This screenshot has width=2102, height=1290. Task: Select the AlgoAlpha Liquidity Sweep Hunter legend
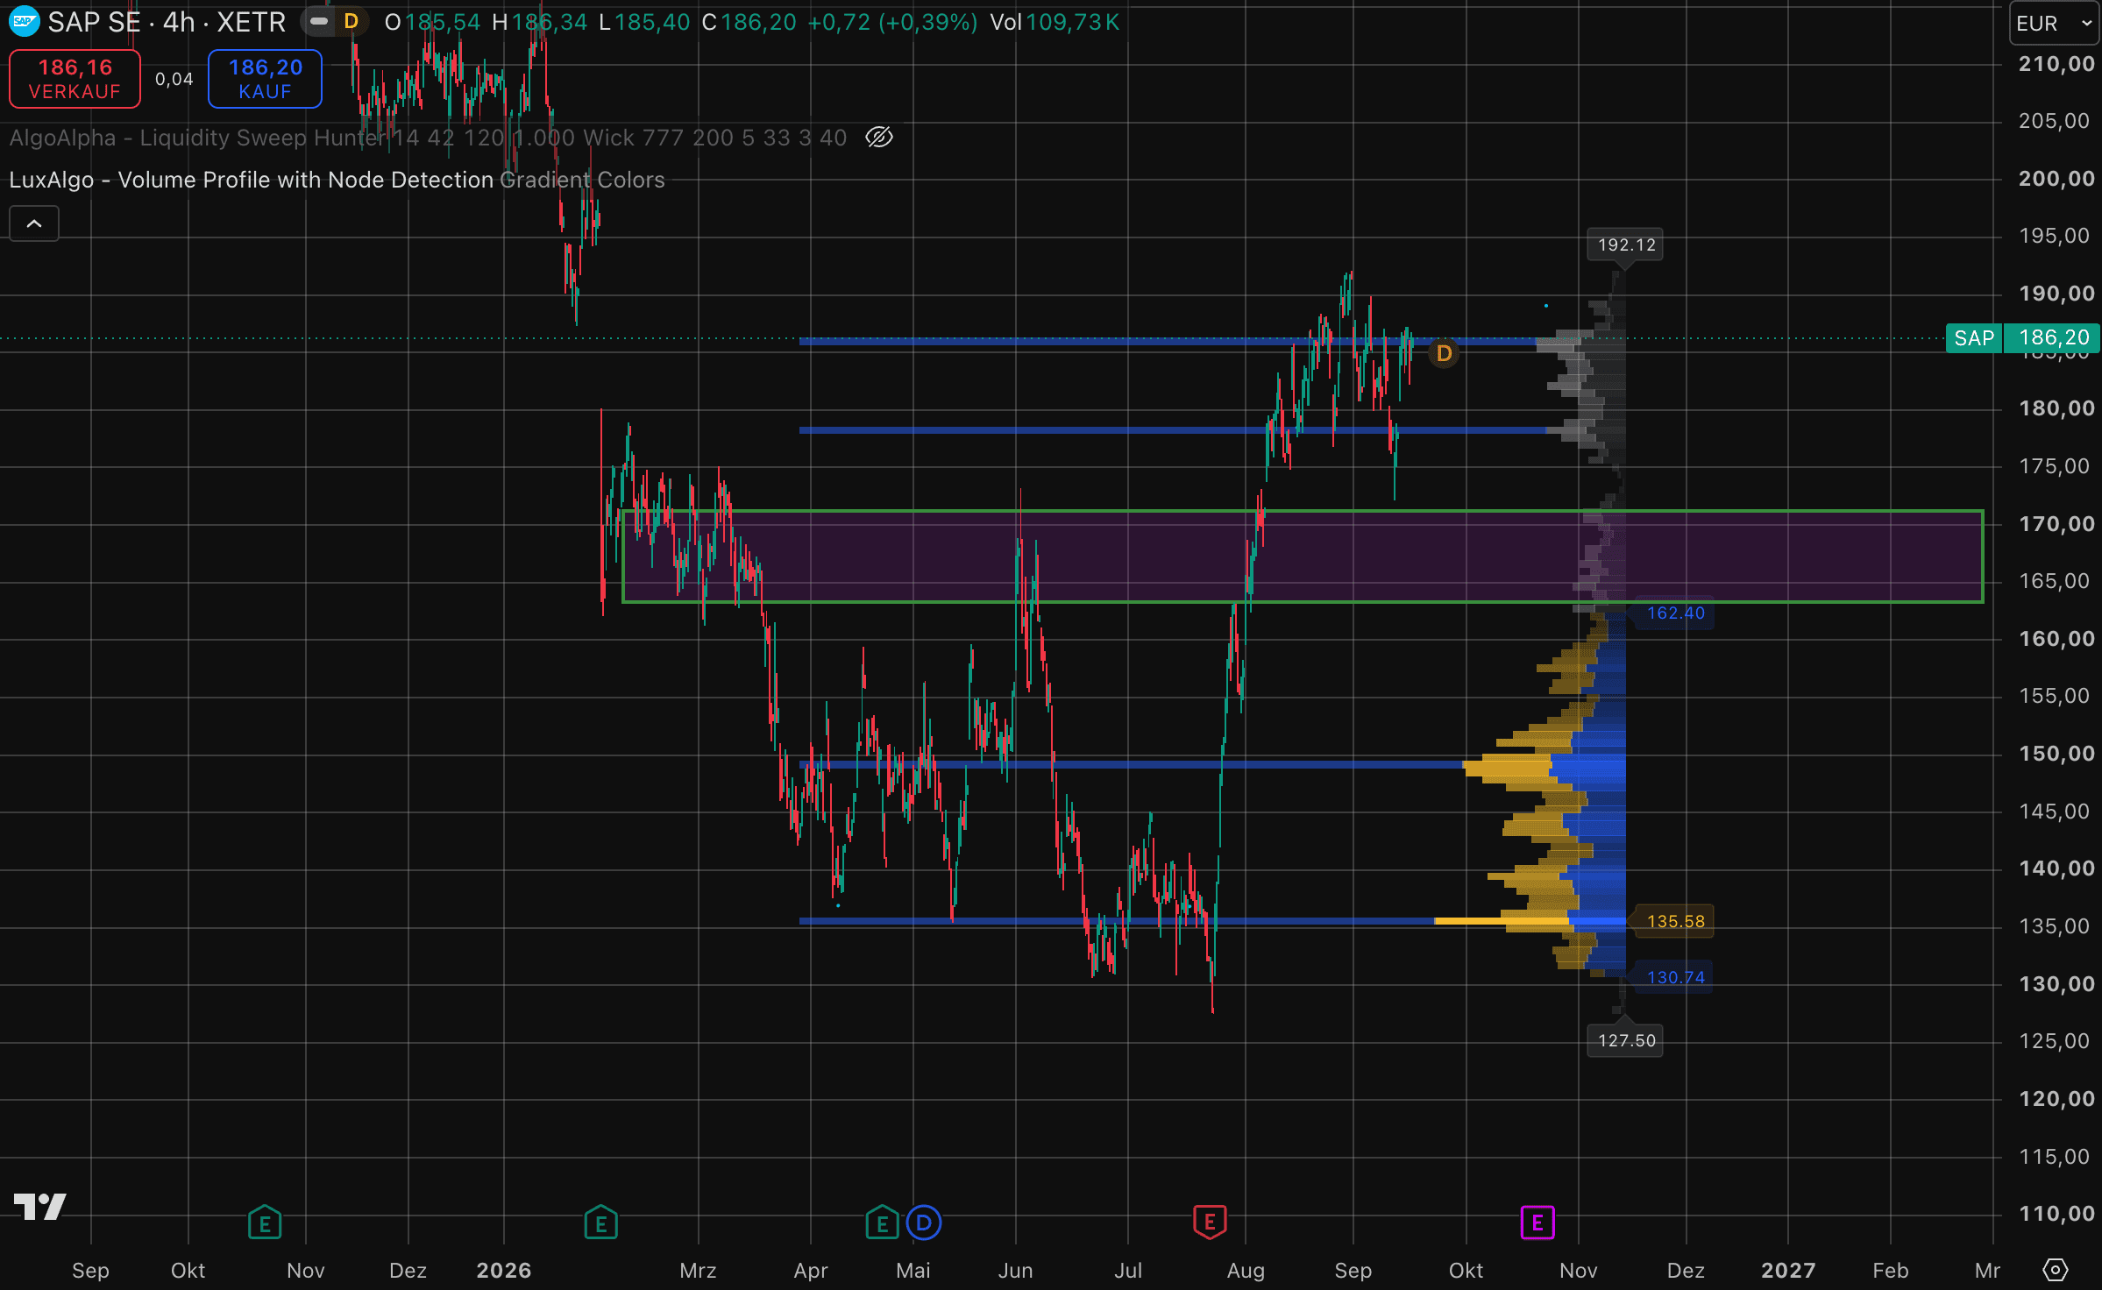coord(428,138)
